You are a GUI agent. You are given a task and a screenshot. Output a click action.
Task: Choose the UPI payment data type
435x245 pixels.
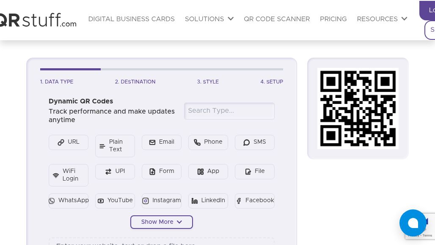(x=115, y=171)
